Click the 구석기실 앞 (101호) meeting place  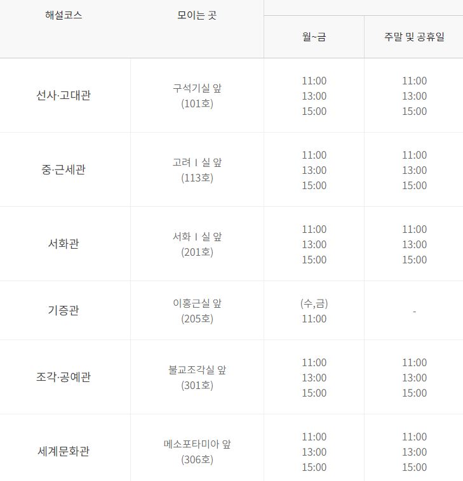[x=197, y=96]
